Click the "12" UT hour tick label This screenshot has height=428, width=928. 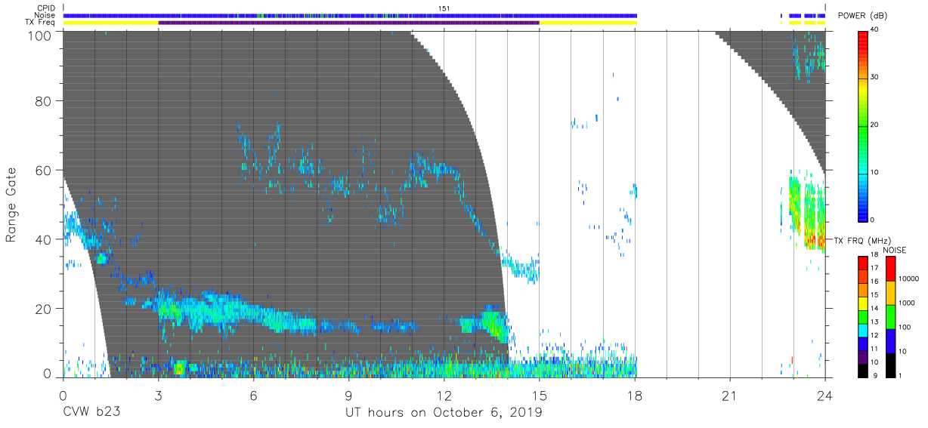[x=444, y=396]
